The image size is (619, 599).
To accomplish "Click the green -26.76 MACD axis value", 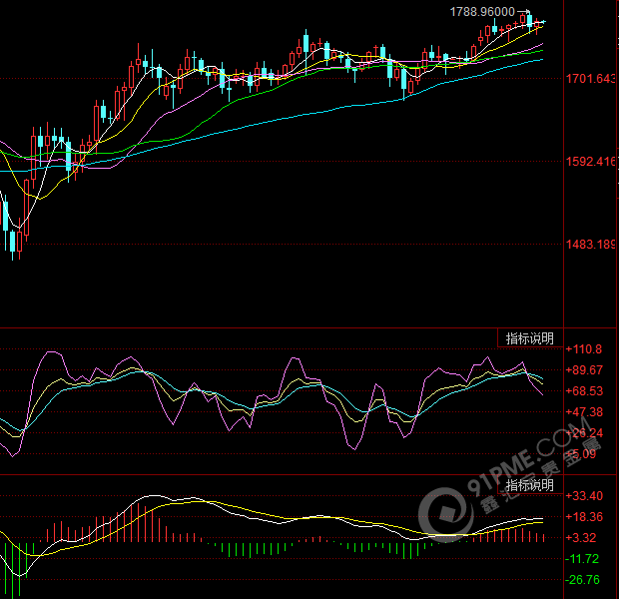I will click(x=583, y=580).
